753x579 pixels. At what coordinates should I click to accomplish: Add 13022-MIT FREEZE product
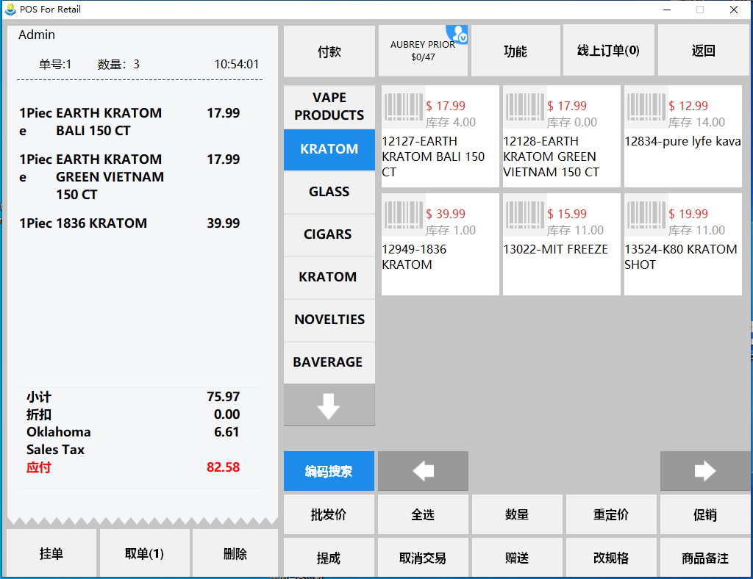(x=561, y=244)
